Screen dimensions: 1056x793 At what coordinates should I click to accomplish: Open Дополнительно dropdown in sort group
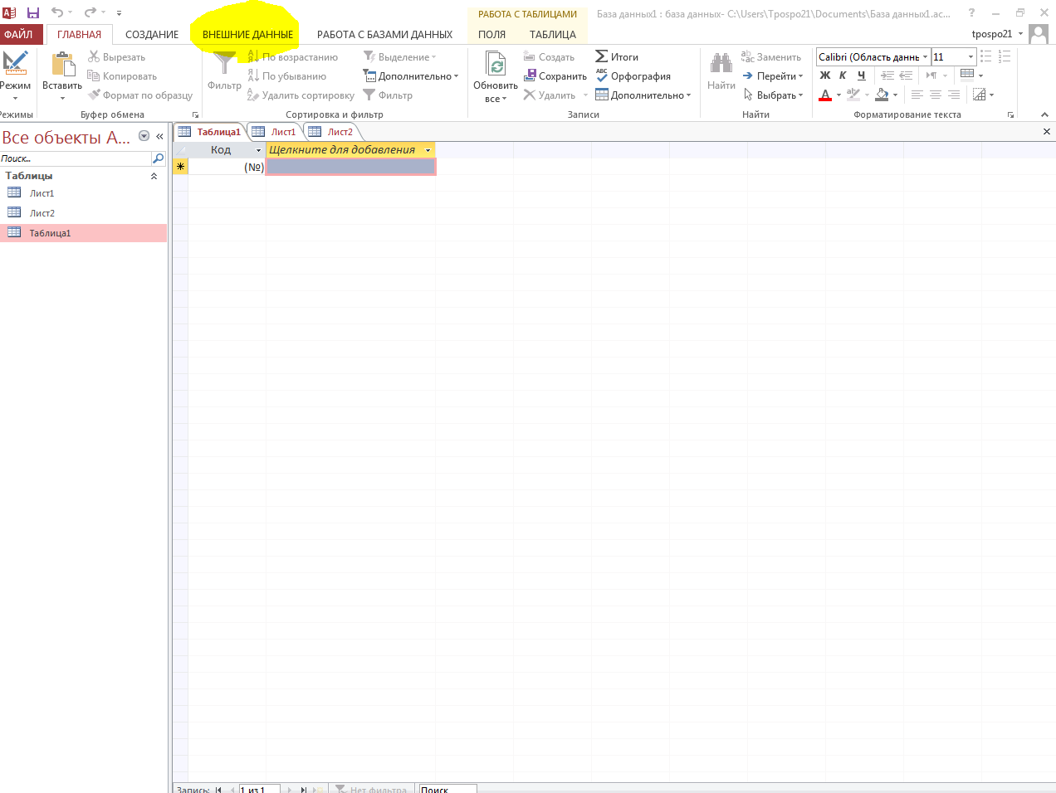coord(411,76)
